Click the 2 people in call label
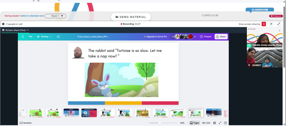286x126 pixels. click(14, 24)
